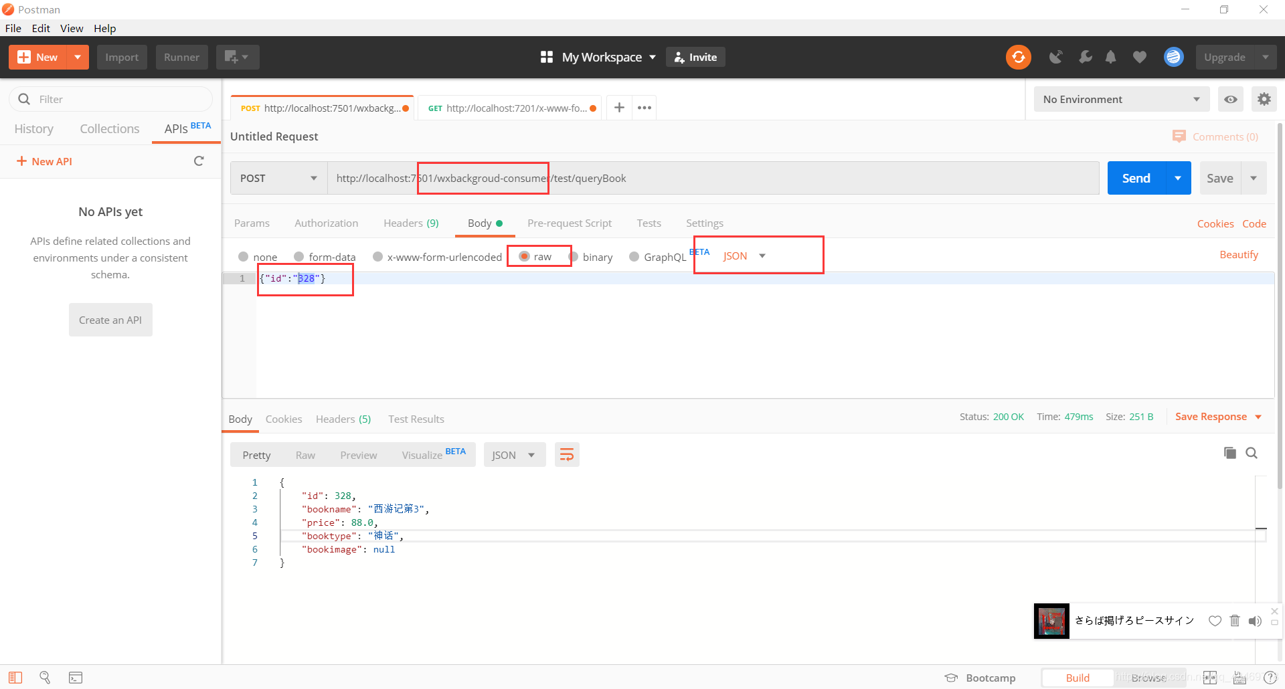
Task: Click the Beautify link
Action: (x=1239, y=254)
